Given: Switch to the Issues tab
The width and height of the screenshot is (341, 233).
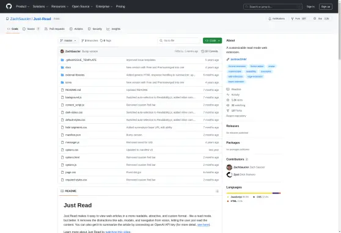Looking at the screenshot, I should 31,29.
